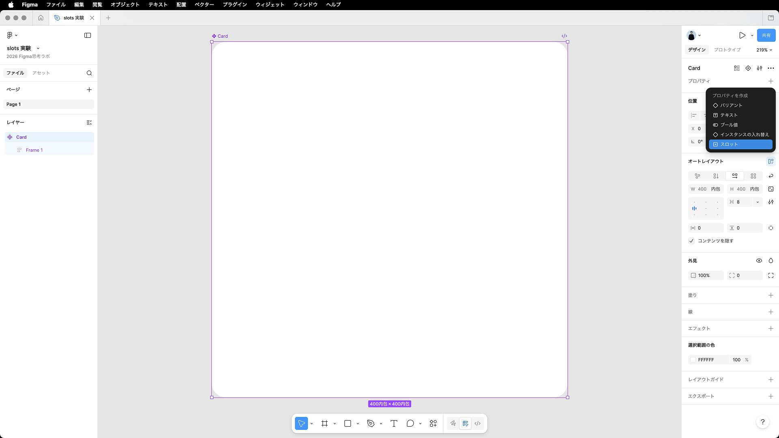Click the search icon in the left panel
779x438 pixels.
tap(89, 73)
